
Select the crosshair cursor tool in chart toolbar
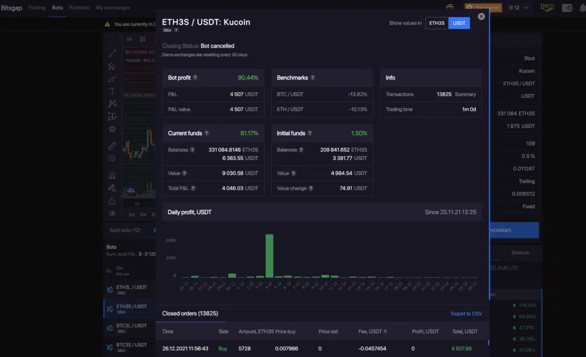point(112,41)
